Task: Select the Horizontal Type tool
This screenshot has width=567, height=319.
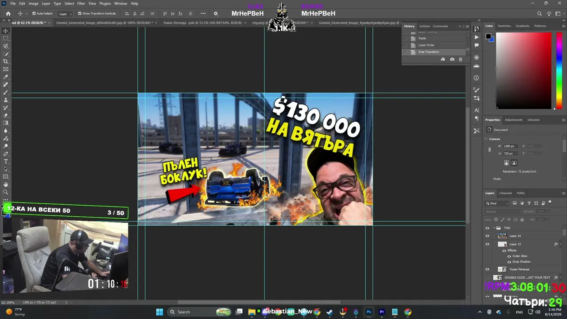Action: [x=6, y=161]
